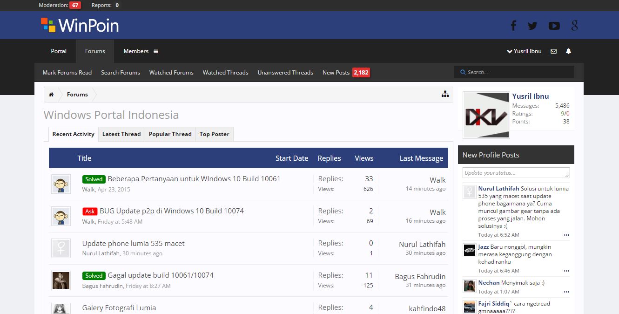Click Walk avatar on Build 10061 thread
The height and width of the screenshot is (314, 619).
(x=61, y=184)
